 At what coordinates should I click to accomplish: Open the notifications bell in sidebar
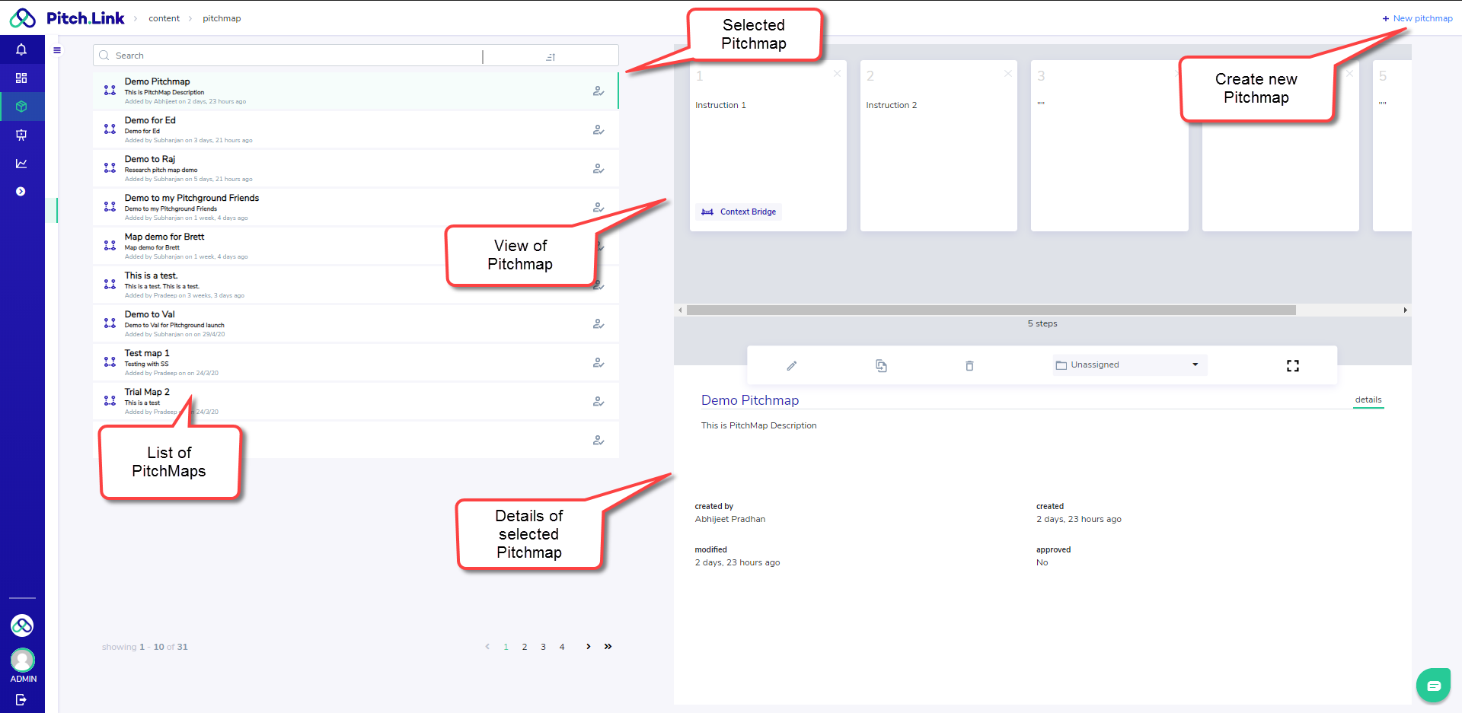click(21, 49)
